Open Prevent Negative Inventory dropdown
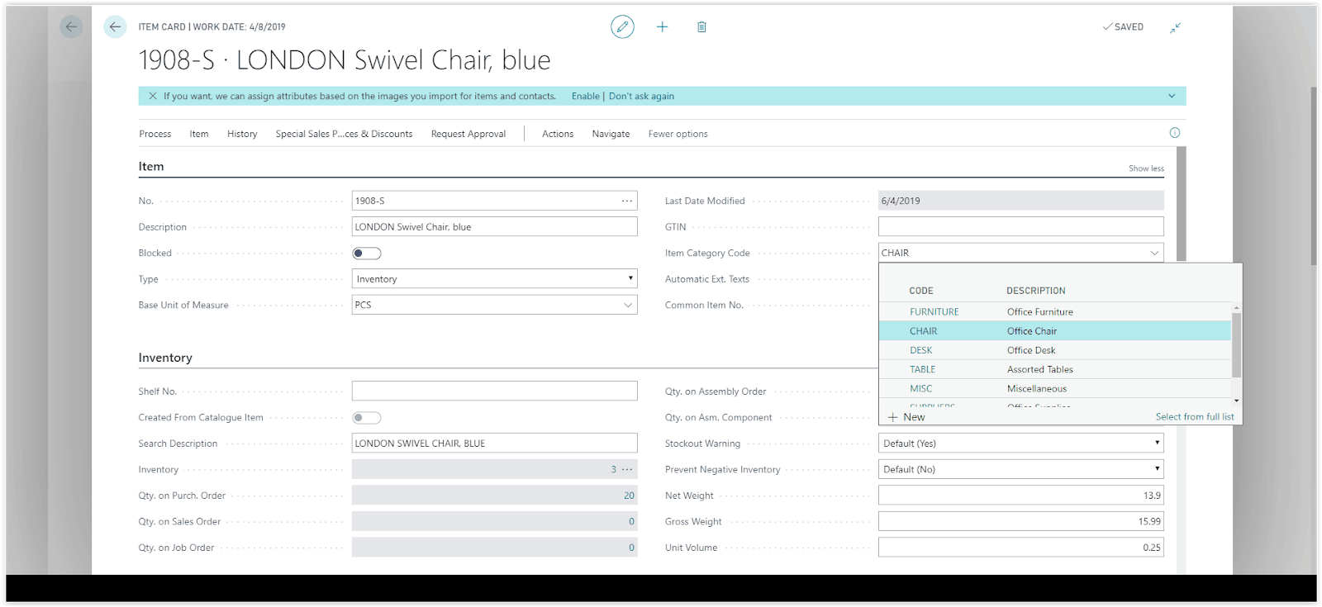The height and width of the screenshot is (607, 1322). pos(1021,469)
